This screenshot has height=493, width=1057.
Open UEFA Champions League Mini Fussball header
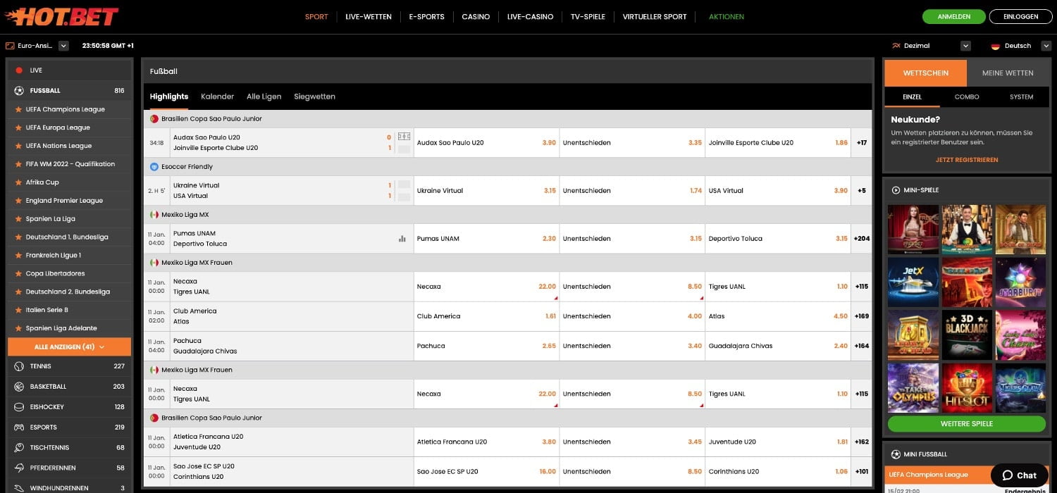pos(966,475)
